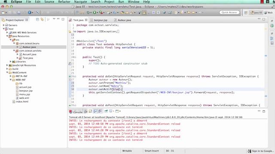Switch to the Auteur.java editor tab

pos(122,20)
